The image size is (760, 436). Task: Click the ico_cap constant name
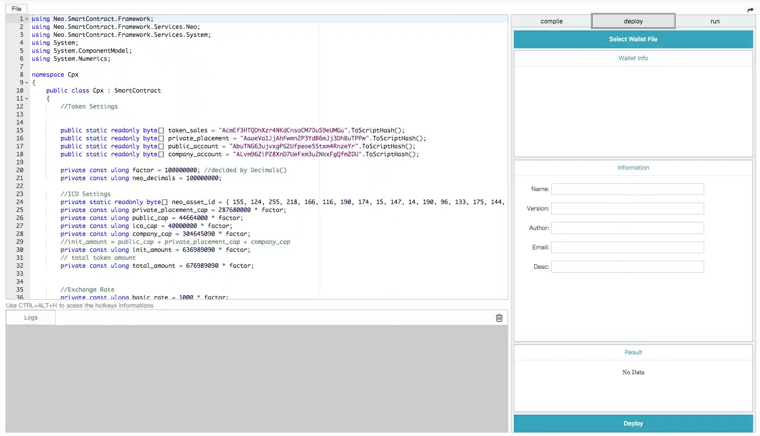click(x=145, y=226)
